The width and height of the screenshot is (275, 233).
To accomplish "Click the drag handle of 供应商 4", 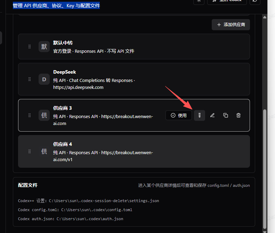I will coord(30,151).
